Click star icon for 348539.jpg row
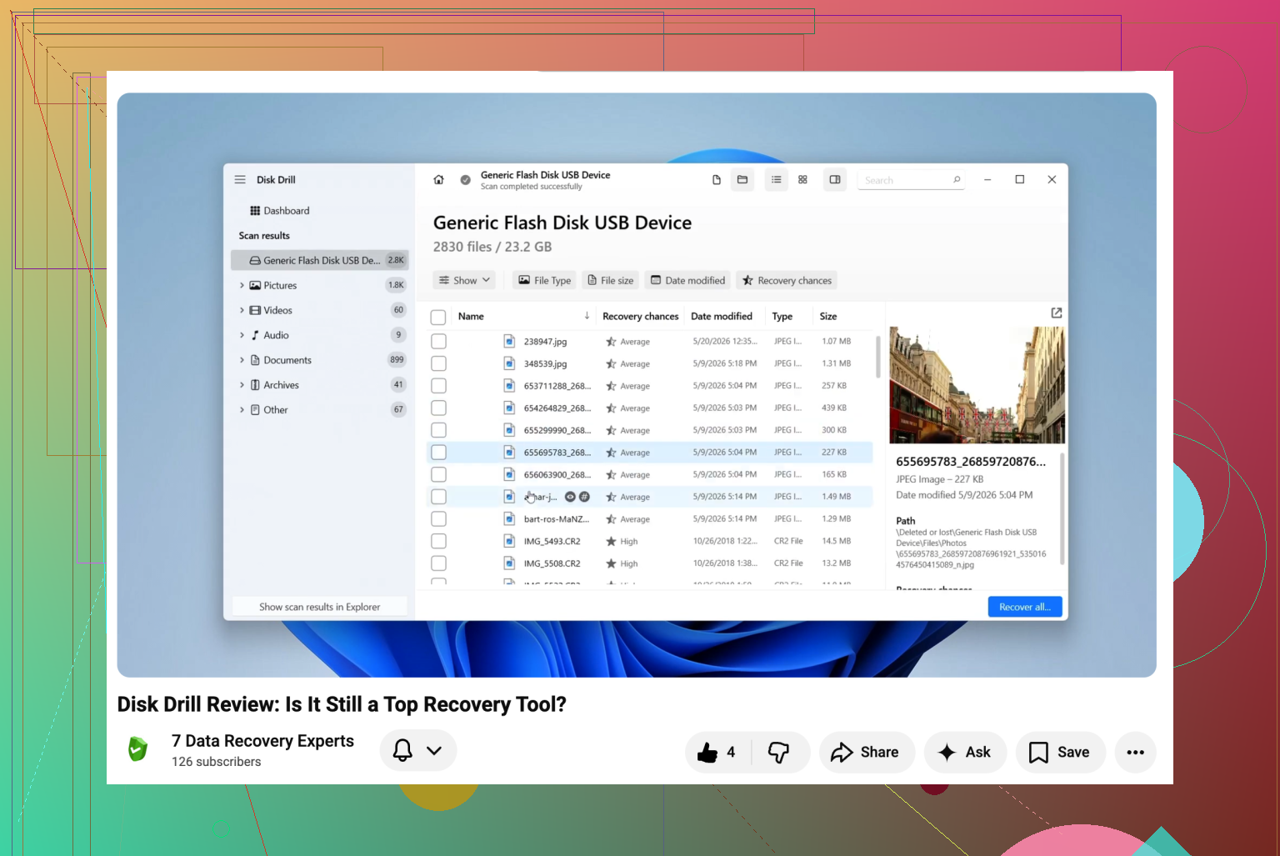 click(x=611, y=363)
